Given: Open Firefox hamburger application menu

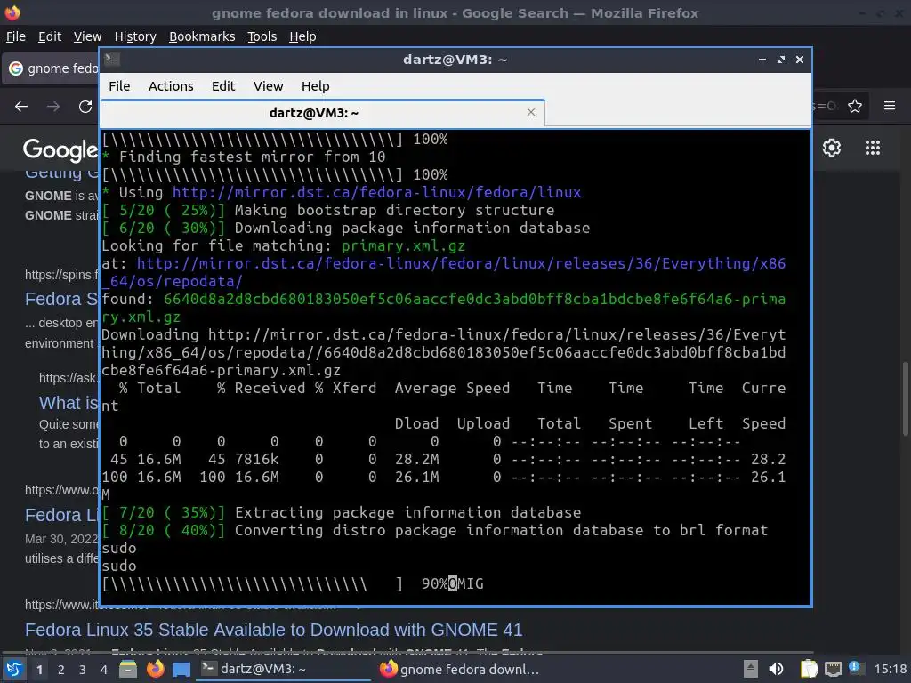Looking at the screenshot, I should click(x=890, y=106).
